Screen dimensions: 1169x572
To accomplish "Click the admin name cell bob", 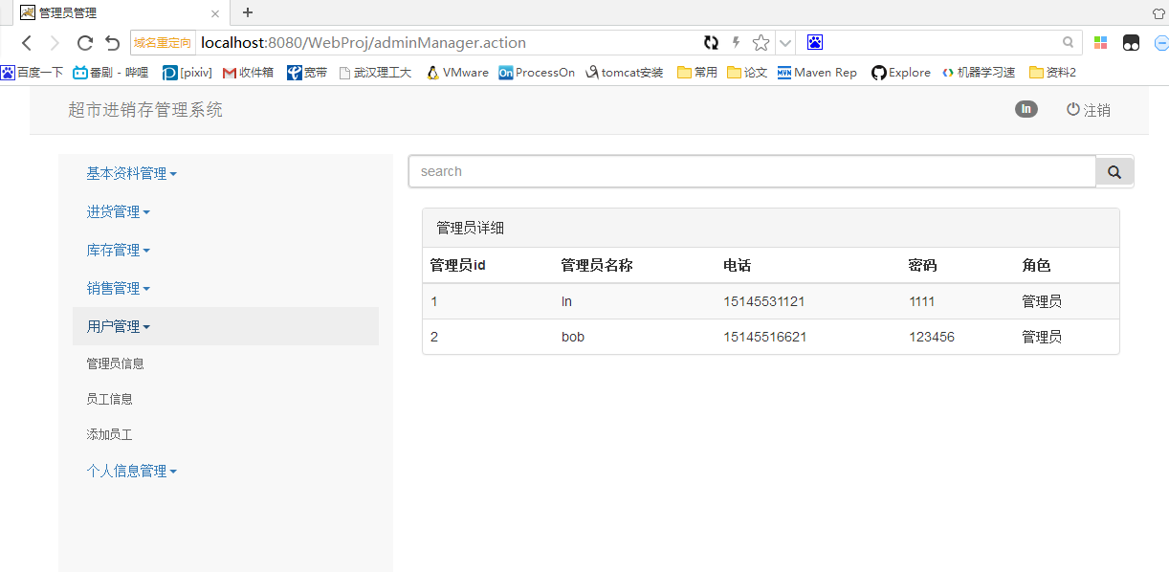I will click(x=573, y=337).
